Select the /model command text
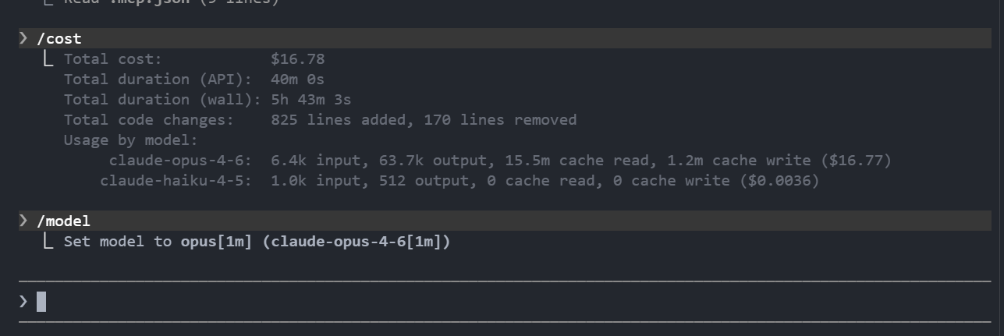Screen dimensions: 1004x336 pos(64,221)
